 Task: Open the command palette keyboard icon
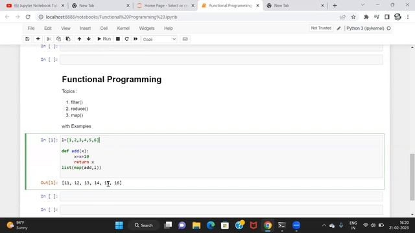point(185,39)
